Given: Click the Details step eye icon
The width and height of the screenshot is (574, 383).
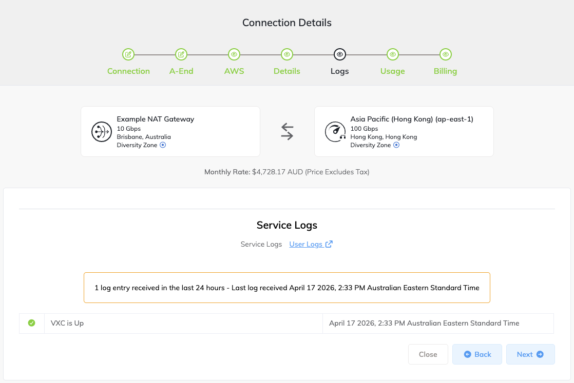Looking at the screenshot, I should point(287,54).
